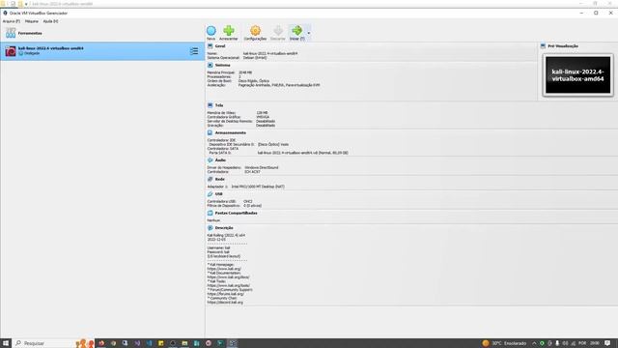Open the Sistema section header
The height and width of the screenshot is (348, 618).
[222, 65]
